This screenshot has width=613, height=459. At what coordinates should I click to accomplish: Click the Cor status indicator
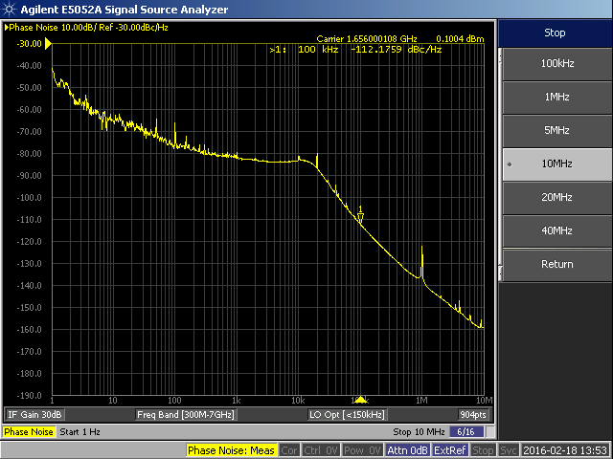289,450
